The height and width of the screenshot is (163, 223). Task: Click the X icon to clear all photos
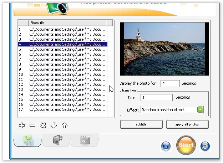pyautogui.click(x=43, y=125)
